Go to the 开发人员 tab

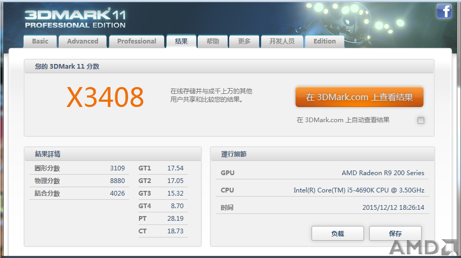pyautogui.click(x=282, y=41)
